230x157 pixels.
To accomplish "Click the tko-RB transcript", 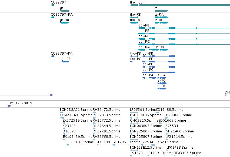I will (134, 17).
